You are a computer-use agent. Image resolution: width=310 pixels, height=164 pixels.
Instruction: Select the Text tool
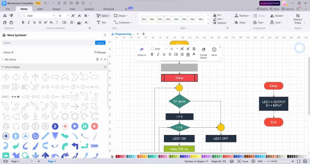click(x=102, y=22)
